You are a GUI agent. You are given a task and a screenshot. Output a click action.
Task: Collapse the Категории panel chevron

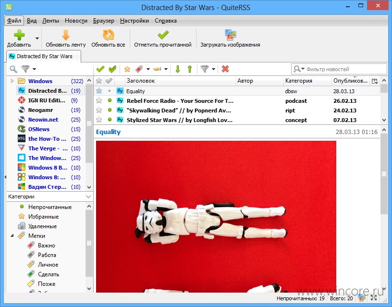pos(88,196)
